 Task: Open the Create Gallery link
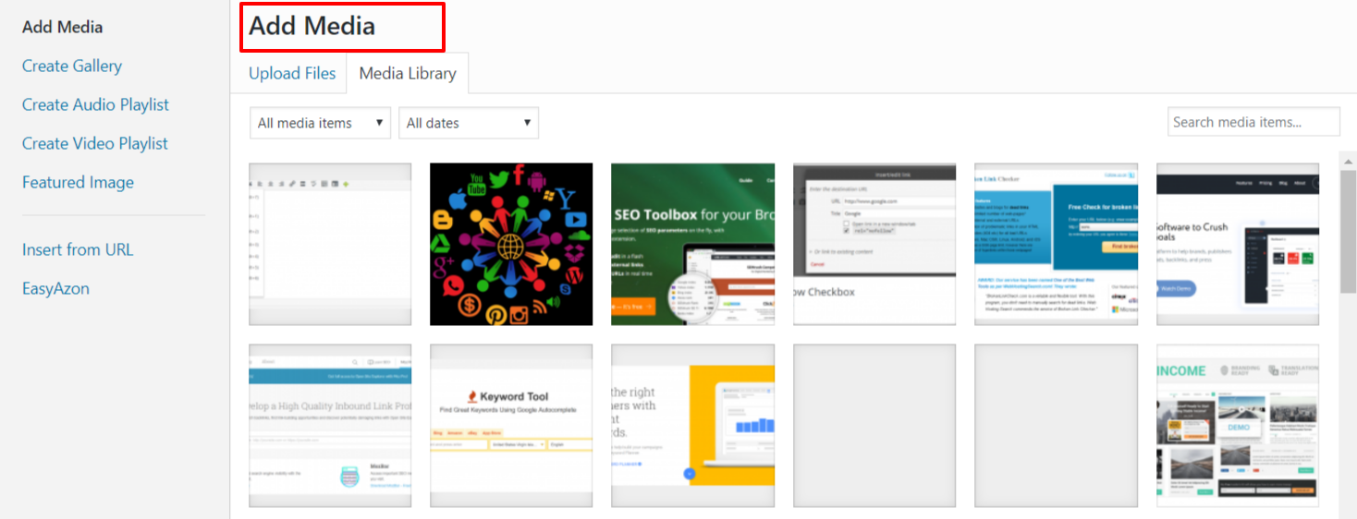[72, 66]
